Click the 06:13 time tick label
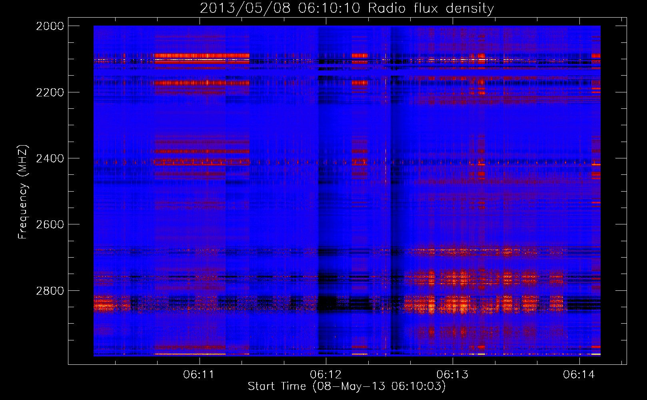 (452, 374)
